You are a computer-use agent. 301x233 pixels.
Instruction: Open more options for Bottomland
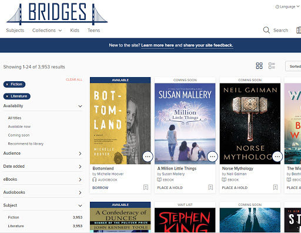tap(148, 157)
